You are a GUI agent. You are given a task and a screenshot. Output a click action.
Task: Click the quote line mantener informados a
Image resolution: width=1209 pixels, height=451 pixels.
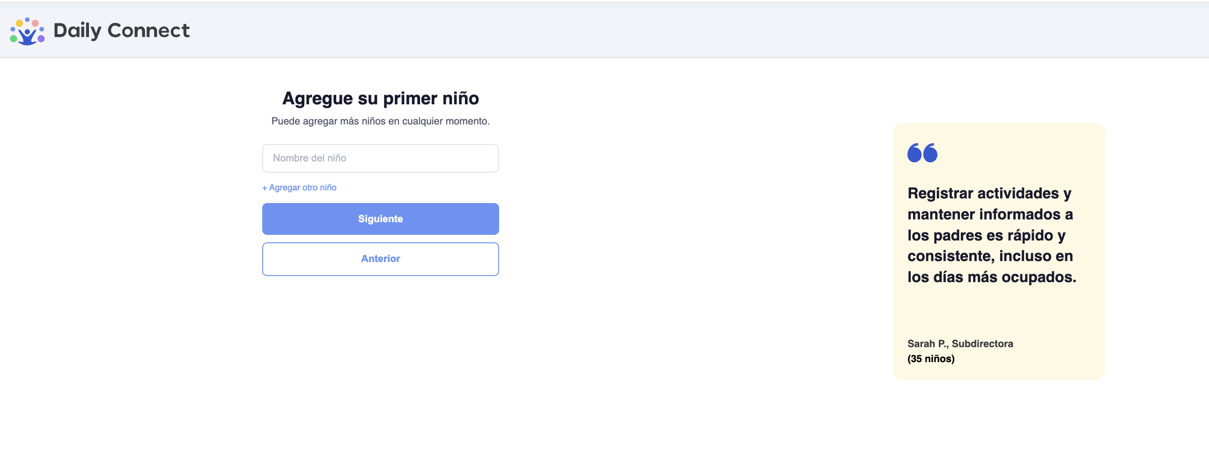990,214
